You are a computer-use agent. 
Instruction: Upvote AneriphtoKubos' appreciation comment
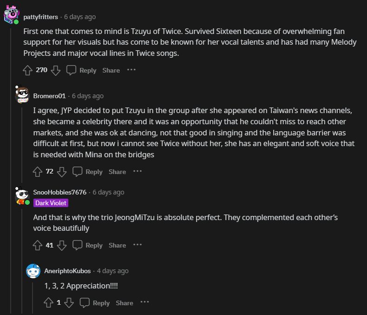coord(48,303)
